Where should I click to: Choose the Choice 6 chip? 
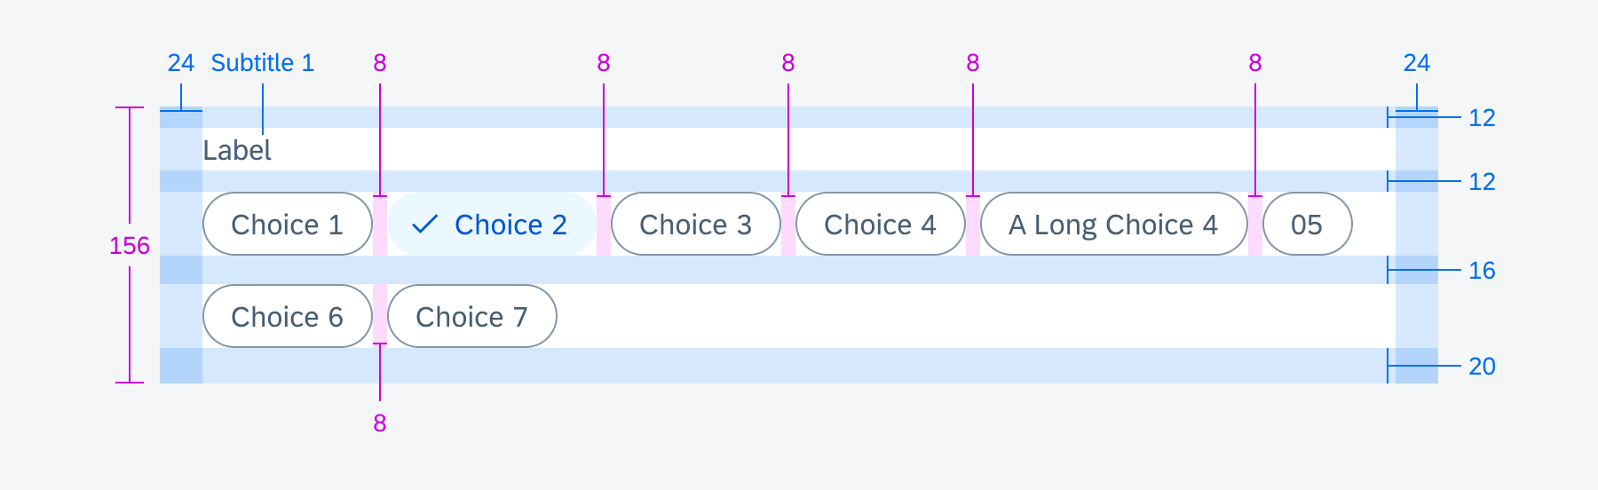pos(288,316)
